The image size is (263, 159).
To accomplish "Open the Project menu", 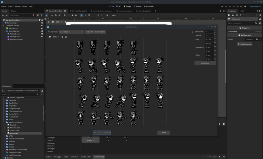I will [11, 6].
